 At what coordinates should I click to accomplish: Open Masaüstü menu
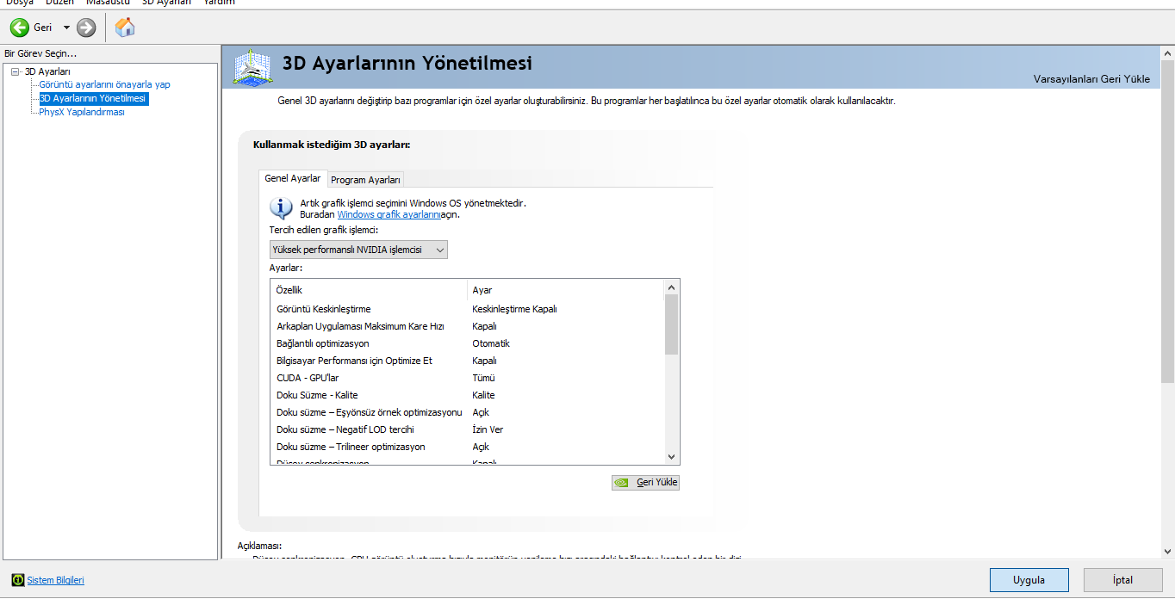coord(108,2)
